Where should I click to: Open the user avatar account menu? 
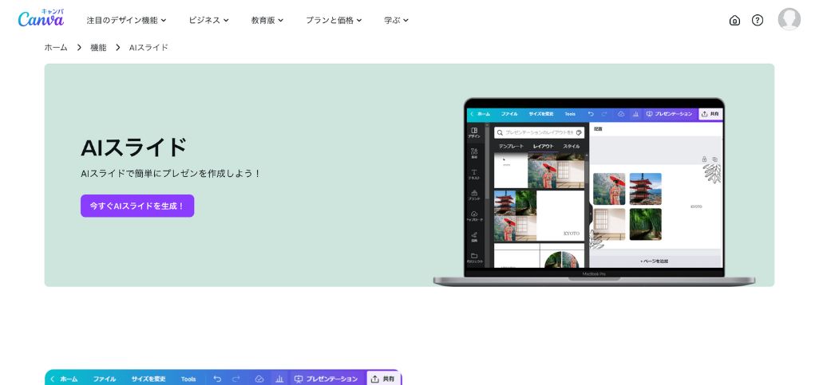click(x=789, y=19)
